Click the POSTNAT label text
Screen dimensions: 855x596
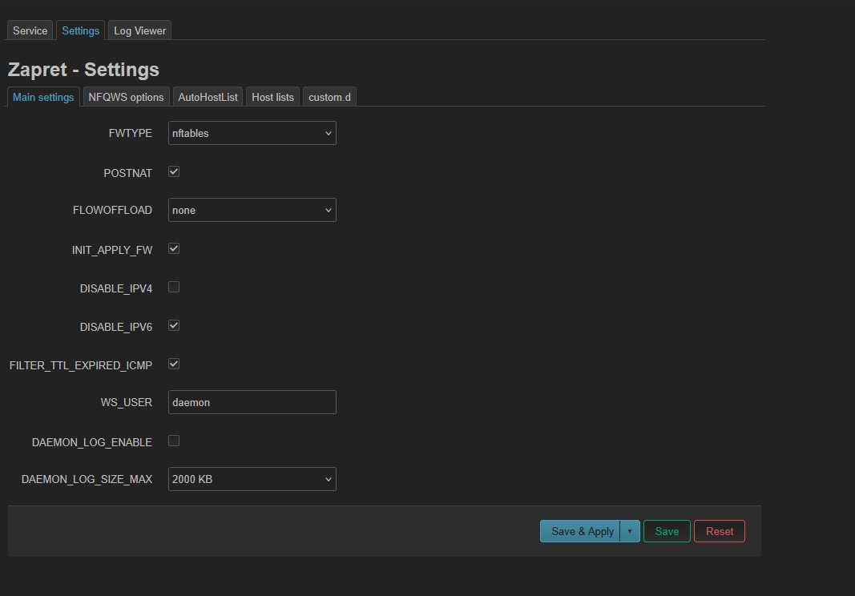[127, 173]
